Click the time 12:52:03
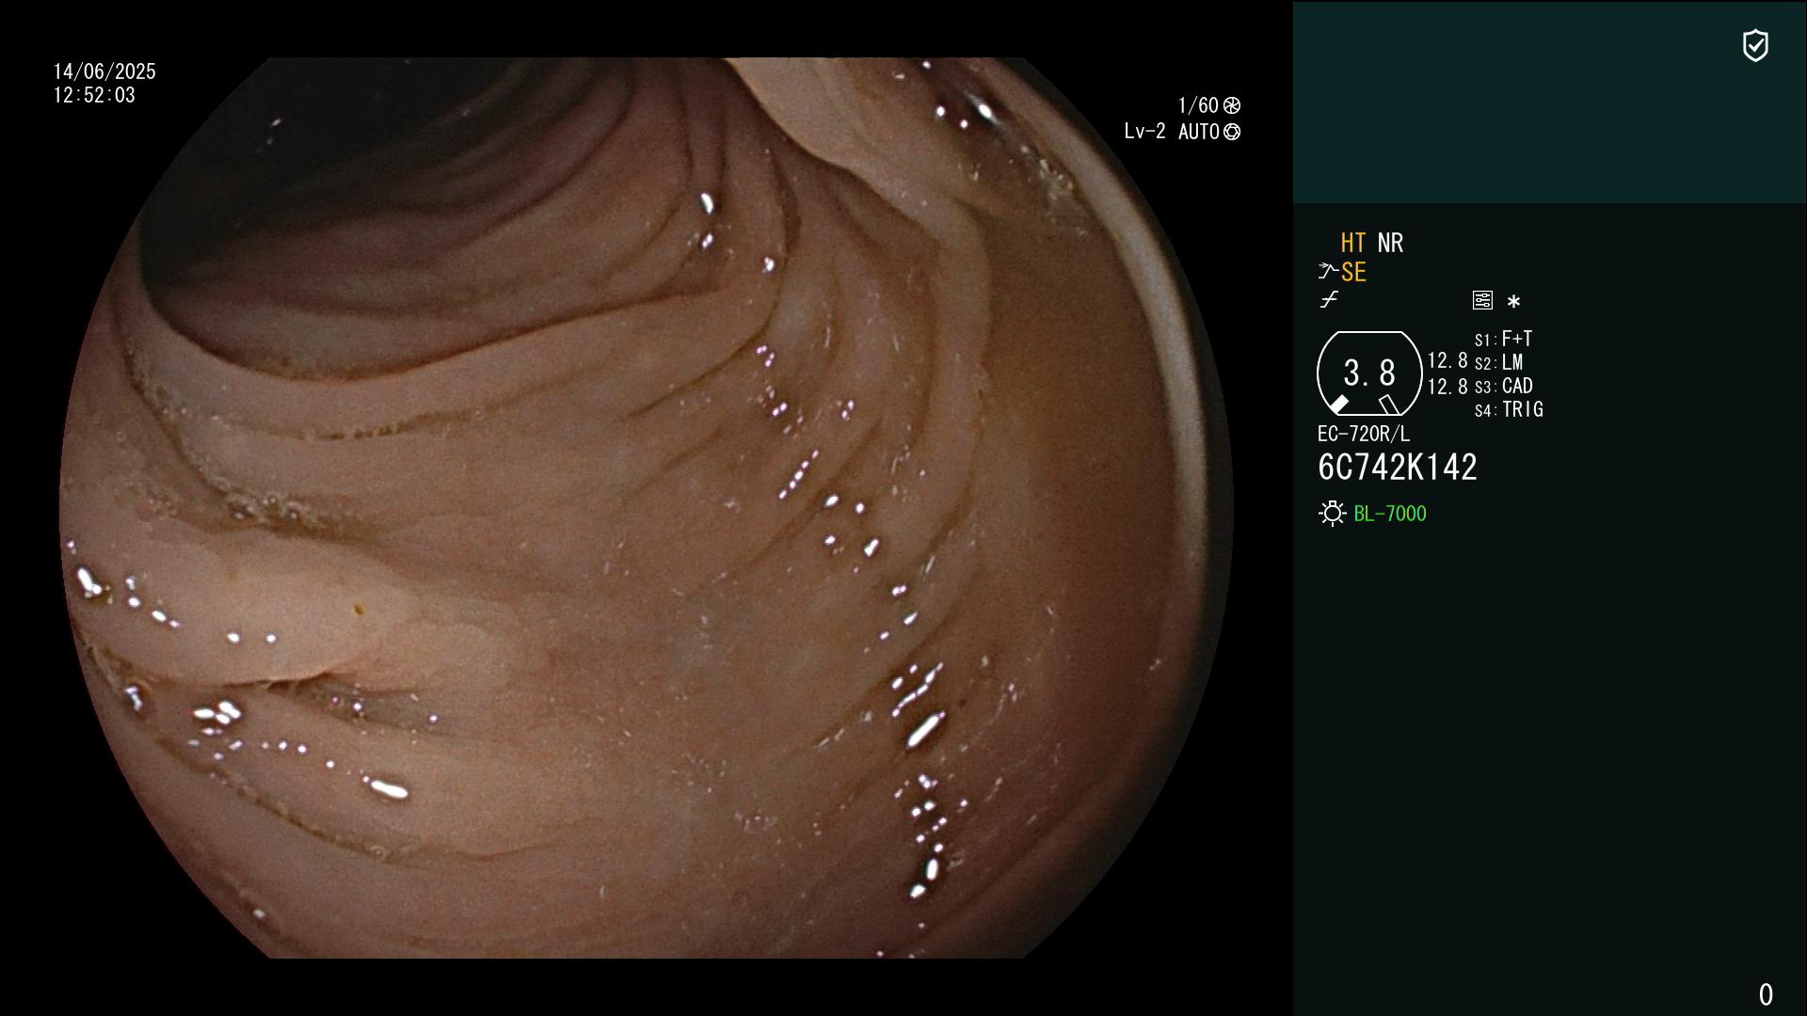Screen dimensions: 1807x1016 [x=94, y=95]
